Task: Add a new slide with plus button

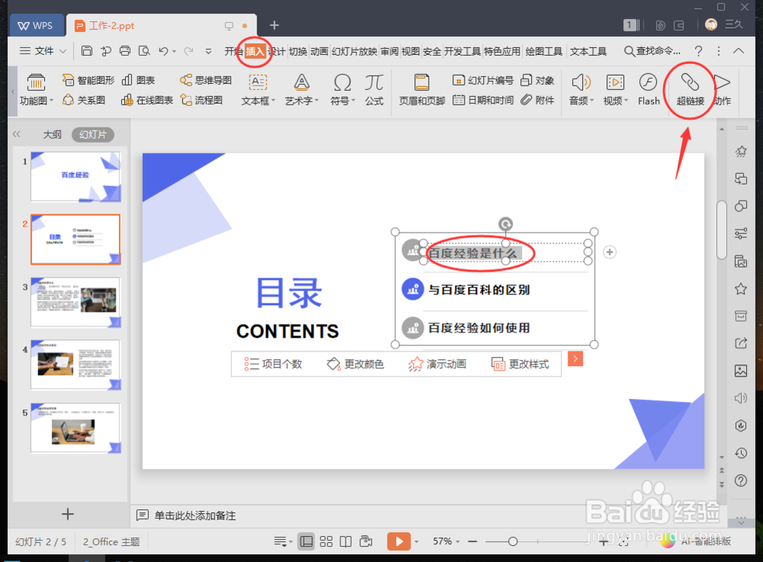Action: pos(68,513)
